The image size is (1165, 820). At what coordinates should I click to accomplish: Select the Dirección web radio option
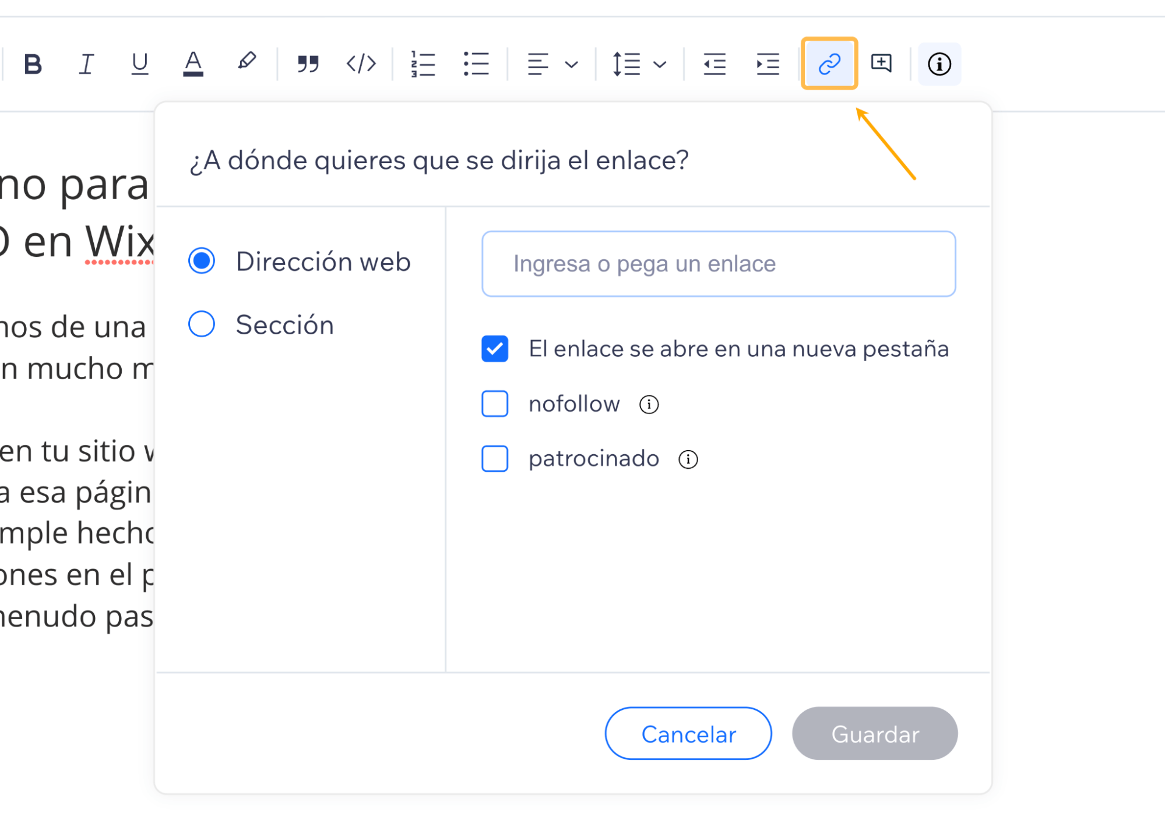(200, 261)
